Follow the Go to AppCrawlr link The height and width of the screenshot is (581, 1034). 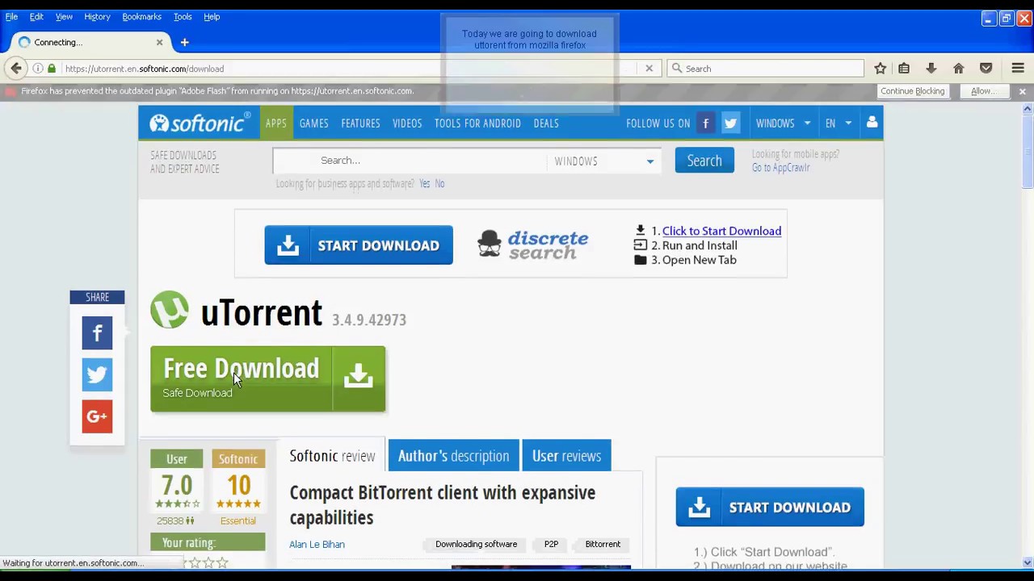pos(780,168)
